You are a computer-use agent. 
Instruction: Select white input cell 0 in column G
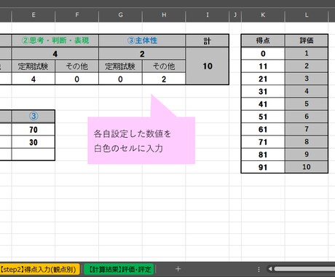[120, 79]
